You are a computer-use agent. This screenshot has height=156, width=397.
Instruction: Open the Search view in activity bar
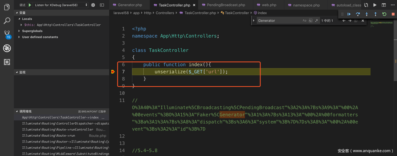point(7,21)
